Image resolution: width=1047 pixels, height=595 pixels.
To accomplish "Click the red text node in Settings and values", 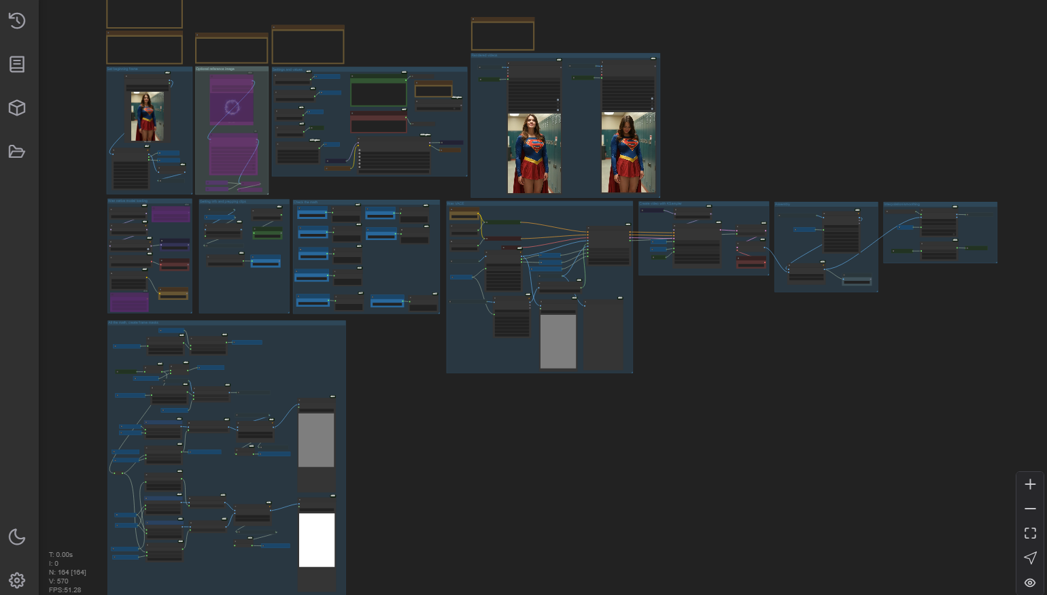I will 379,123.
